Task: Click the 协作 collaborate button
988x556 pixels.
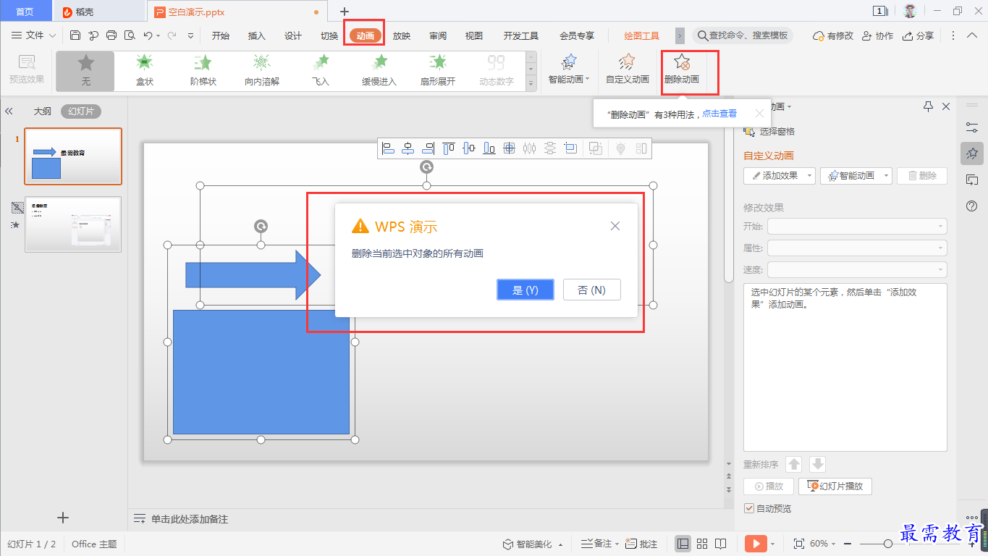Action: click(877, 35)
